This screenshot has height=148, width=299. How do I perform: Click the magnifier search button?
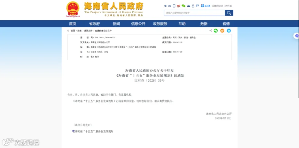point(229,13)
